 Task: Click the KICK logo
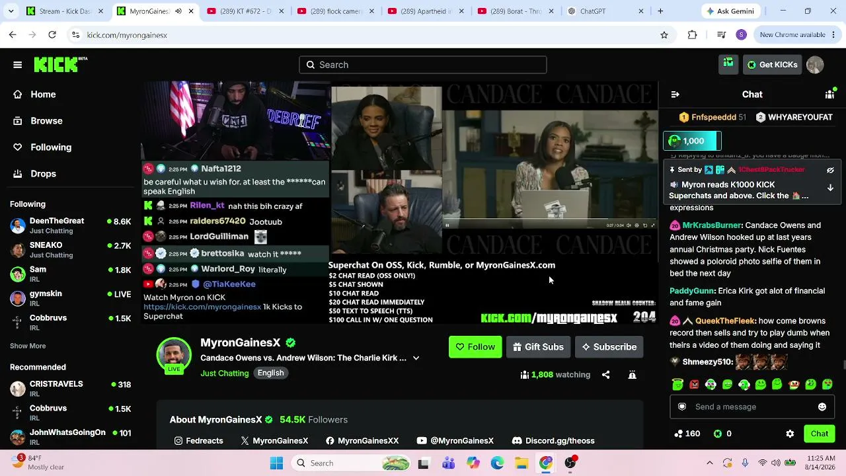(60, 64)
